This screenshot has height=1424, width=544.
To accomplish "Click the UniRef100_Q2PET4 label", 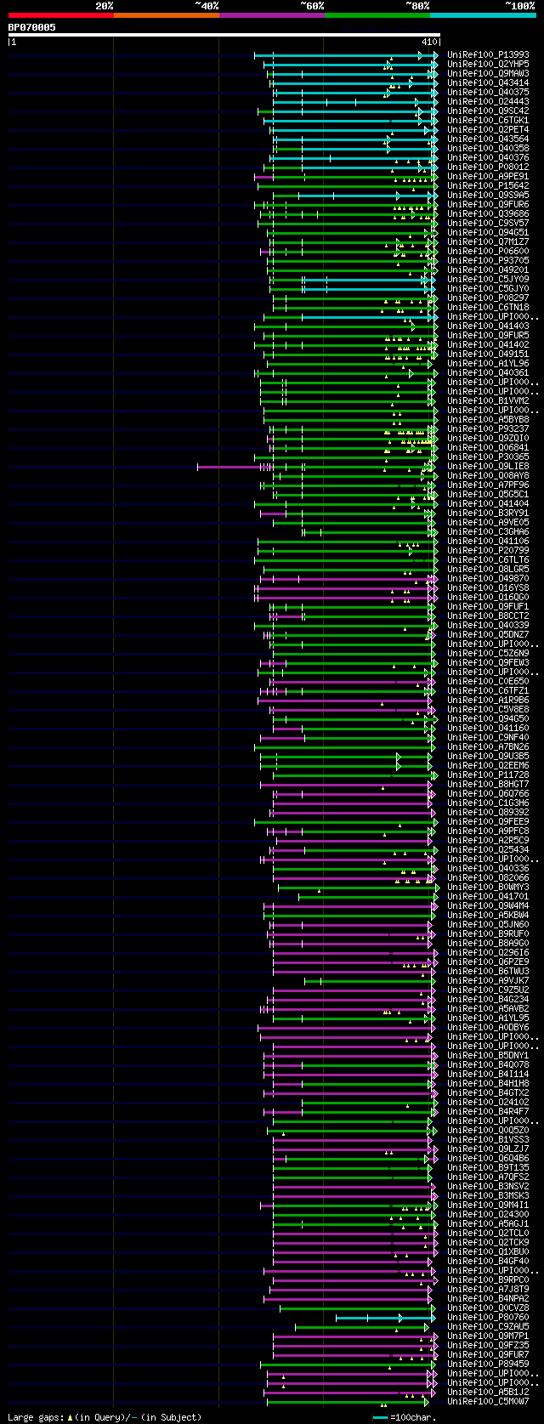I will (x=488, y=130).
